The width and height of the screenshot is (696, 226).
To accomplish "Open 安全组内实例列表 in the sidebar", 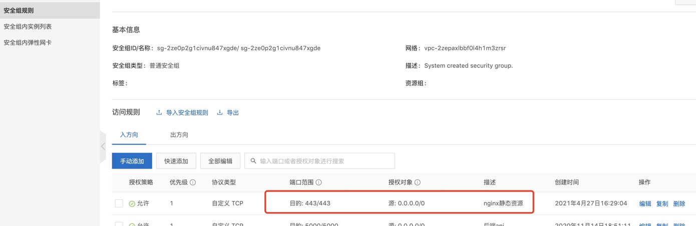I will coord(28,26).
